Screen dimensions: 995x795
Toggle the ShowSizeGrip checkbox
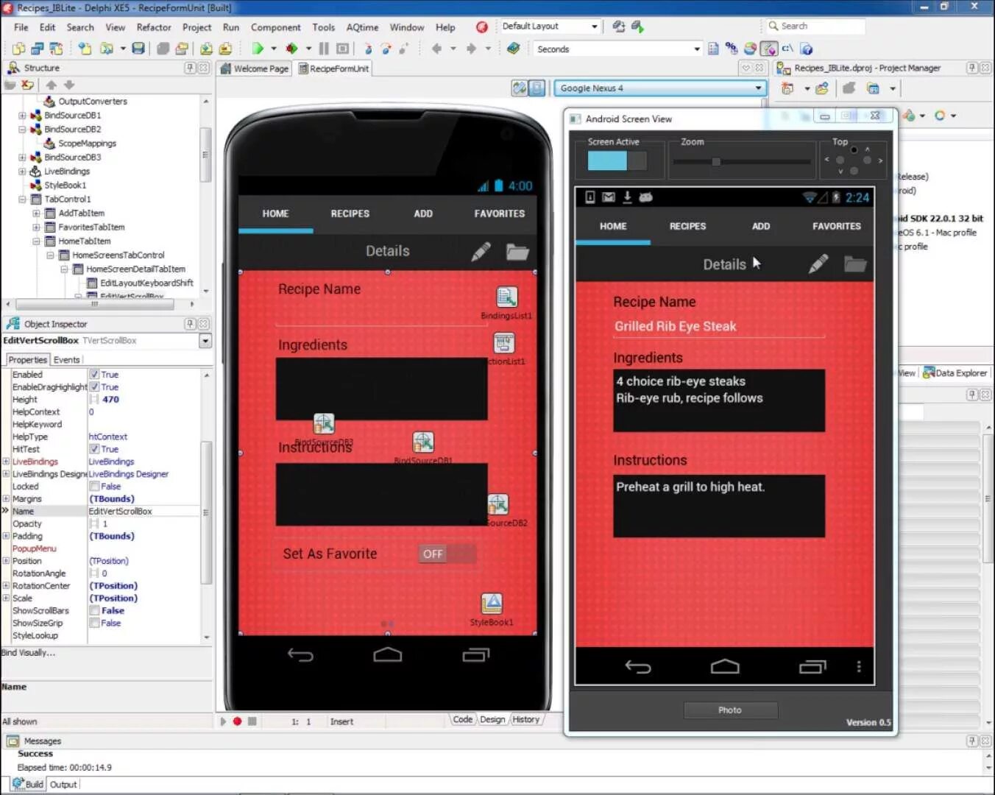[x=94, y=623]
